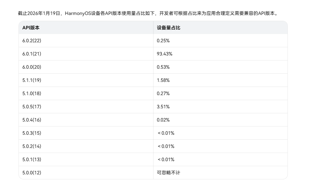
Task: Select the 0.53% percentage cell
Action: point(163,67)
